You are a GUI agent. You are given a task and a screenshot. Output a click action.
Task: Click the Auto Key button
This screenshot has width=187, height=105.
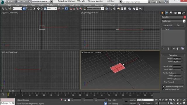click(x=133, y=100)
